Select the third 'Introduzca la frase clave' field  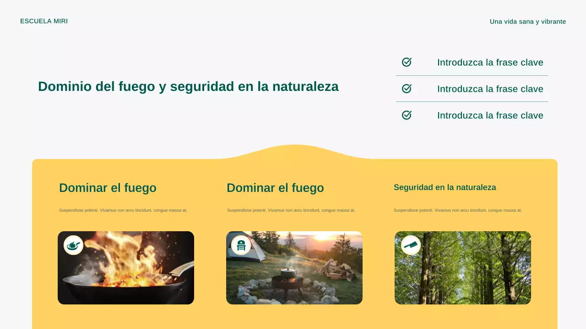click(x=490, y=116)
